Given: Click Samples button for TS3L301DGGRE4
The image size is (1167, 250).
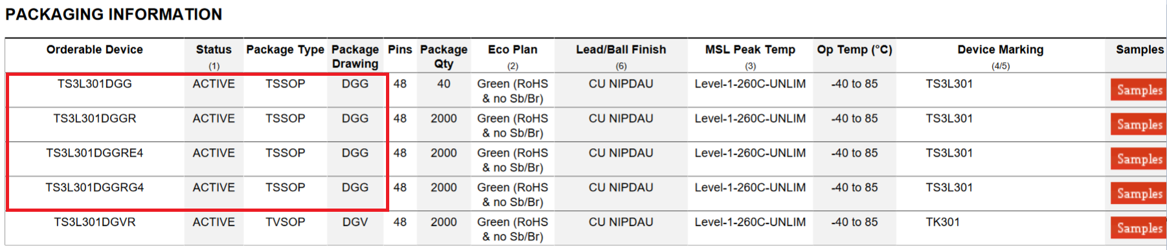Looking at the screenshot, I should (1139, 159).
